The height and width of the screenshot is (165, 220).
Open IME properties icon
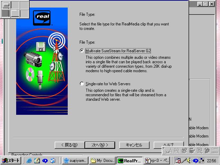pos(199,151)
